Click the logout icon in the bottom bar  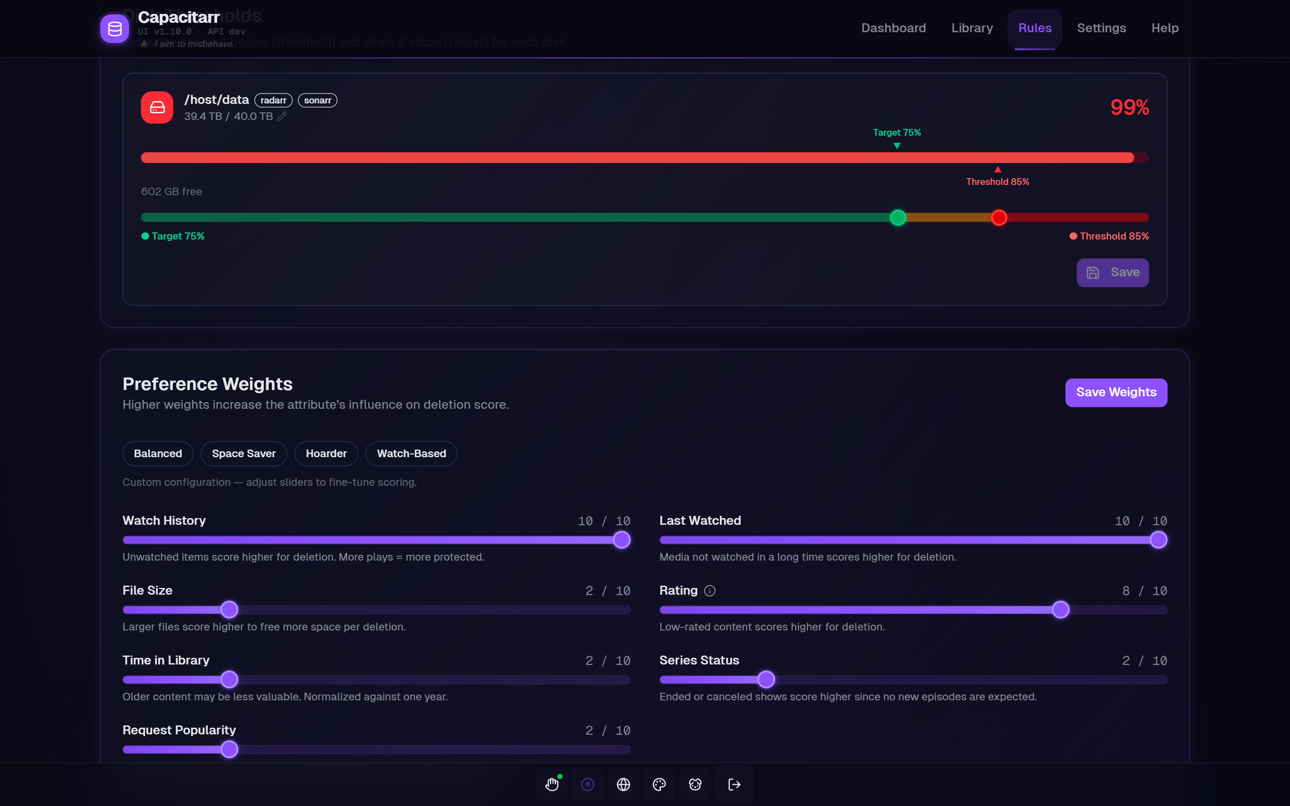point(734,784)
